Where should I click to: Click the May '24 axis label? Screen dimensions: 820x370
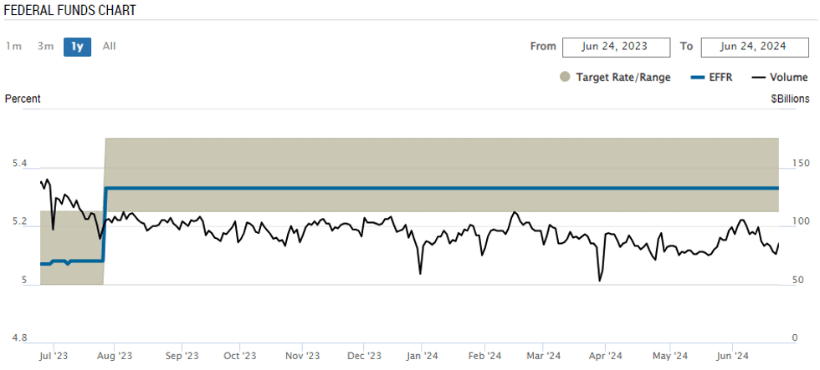[x=671, y=356]
